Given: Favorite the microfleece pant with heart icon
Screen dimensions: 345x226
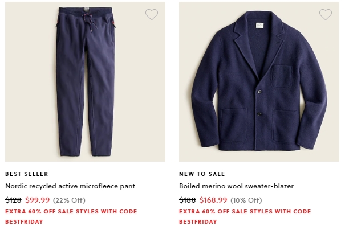Looking at the screenshot, I should 152,14.
